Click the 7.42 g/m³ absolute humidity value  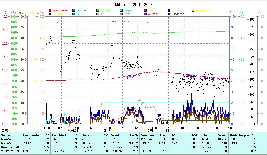59,151
